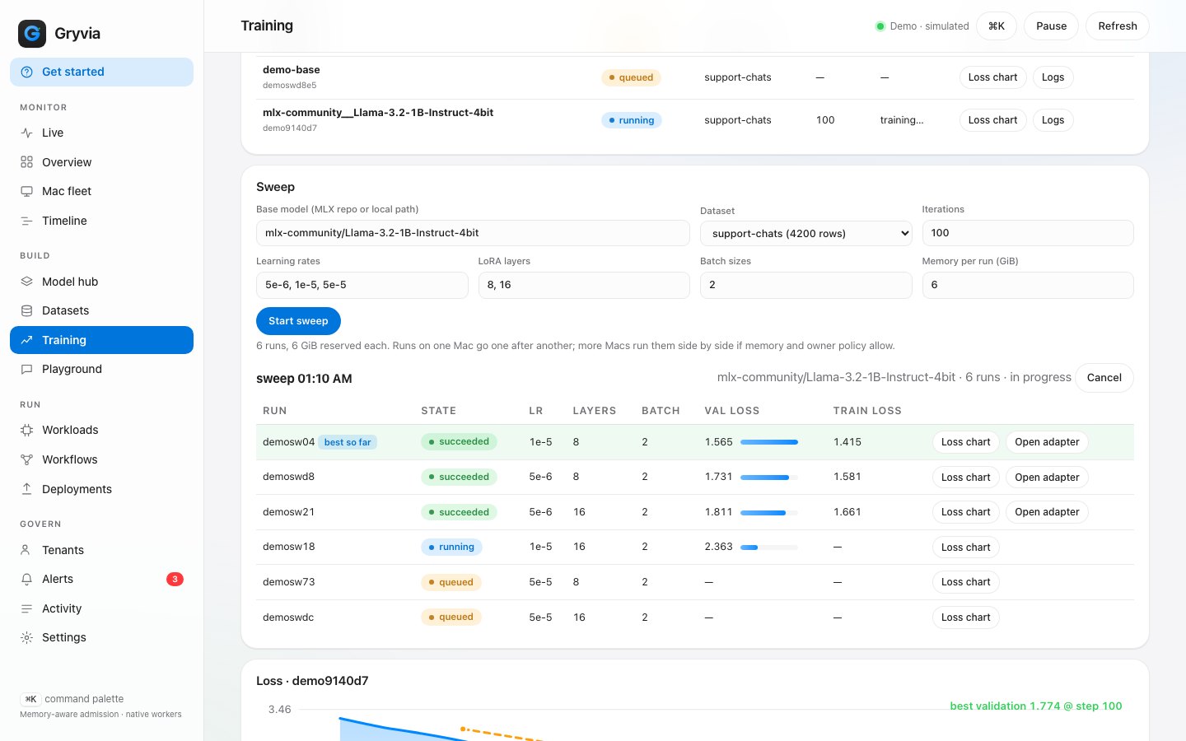Image resolution: width=1186 pixels, height=741 pixels.
Task: Open Workloads in the sidebar
Action: tap(101, 430)
